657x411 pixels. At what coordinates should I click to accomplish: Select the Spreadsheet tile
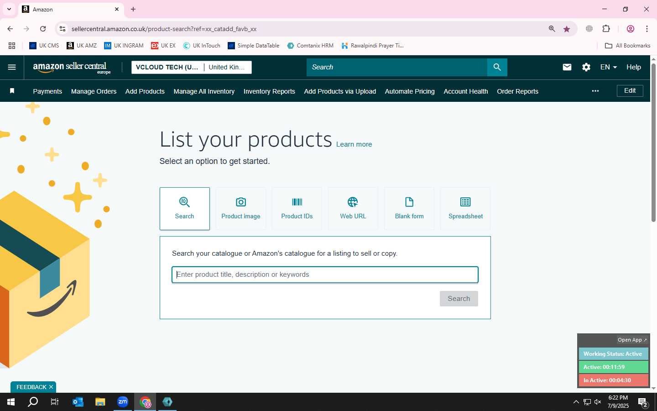click(465, 208)
